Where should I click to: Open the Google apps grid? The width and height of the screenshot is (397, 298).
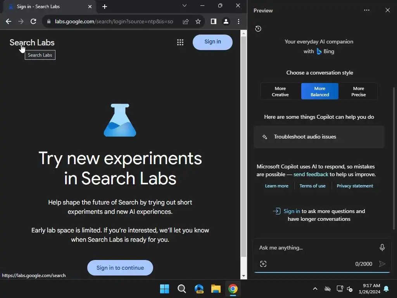[180, 42]
